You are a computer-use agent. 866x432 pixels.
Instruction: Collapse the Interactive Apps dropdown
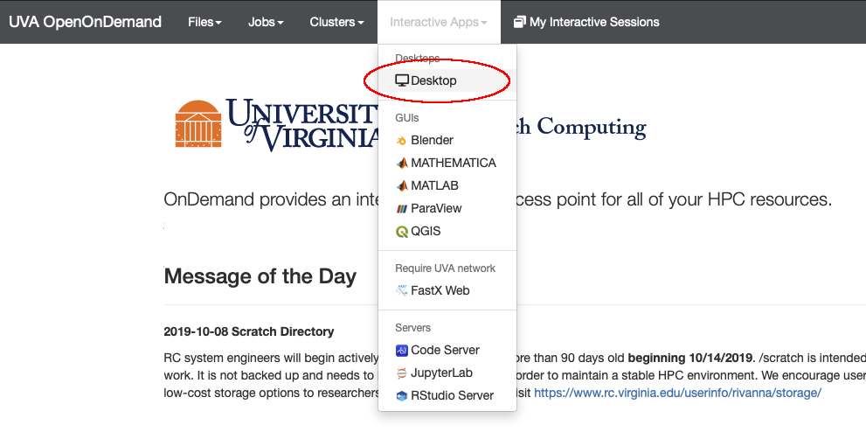439,22
